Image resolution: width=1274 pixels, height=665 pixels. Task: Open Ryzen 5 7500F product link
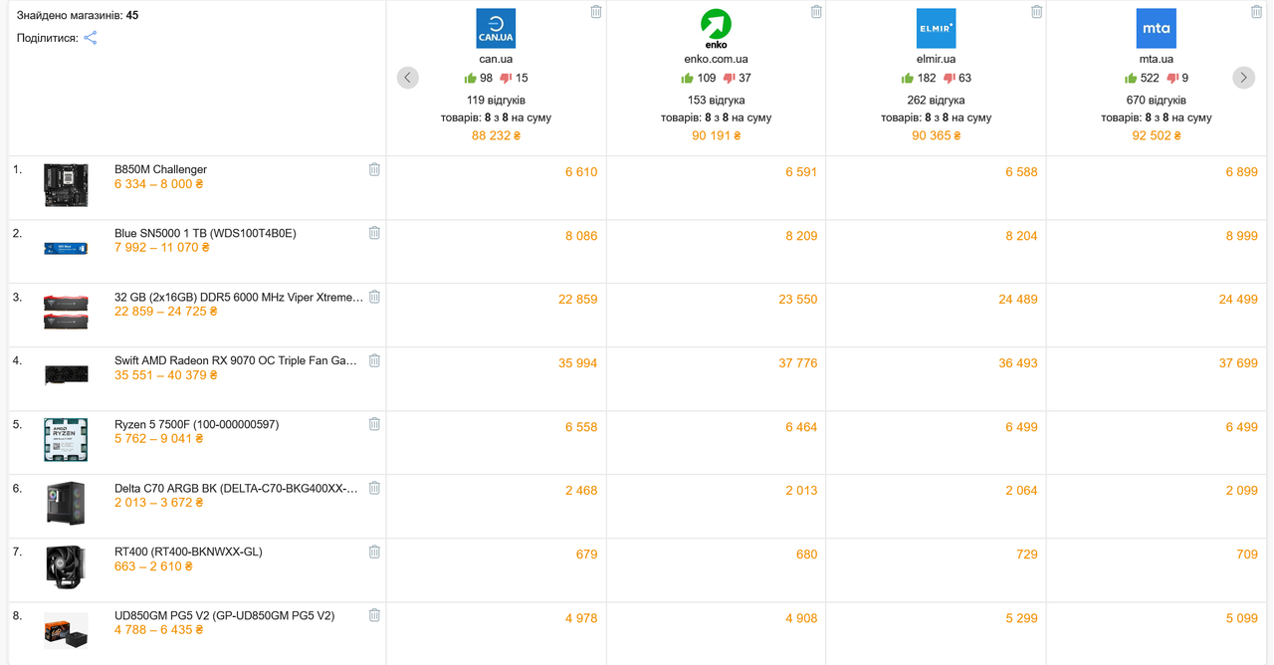196,424
